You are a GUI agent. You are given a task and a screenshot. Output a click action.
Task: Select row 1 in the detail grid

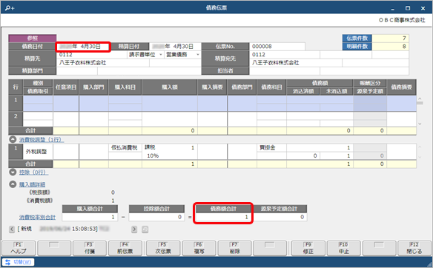point(16,104)
